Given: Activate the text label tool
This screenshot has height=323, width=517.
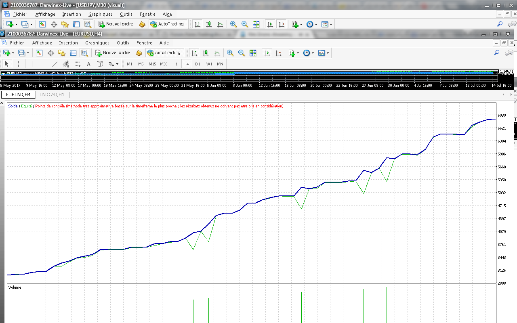Looking at the screenshot, I should 100,64.
